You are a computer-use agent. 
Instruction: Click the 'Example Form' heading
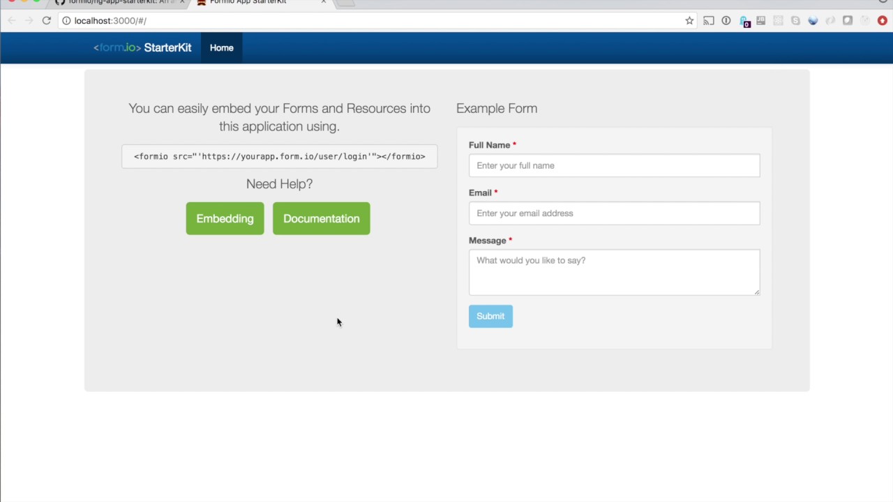click(497, 108)
